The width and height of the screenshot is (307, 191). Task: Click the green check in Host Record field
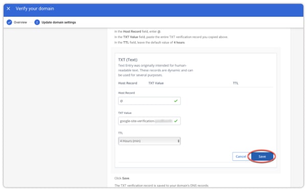coord(176,101)
